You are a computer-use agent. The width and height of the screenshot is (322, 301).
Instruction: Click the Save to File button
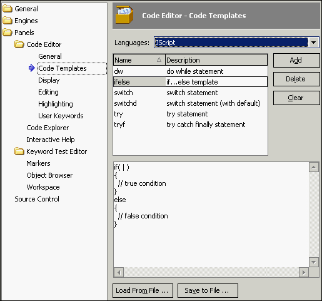(208, 290)
